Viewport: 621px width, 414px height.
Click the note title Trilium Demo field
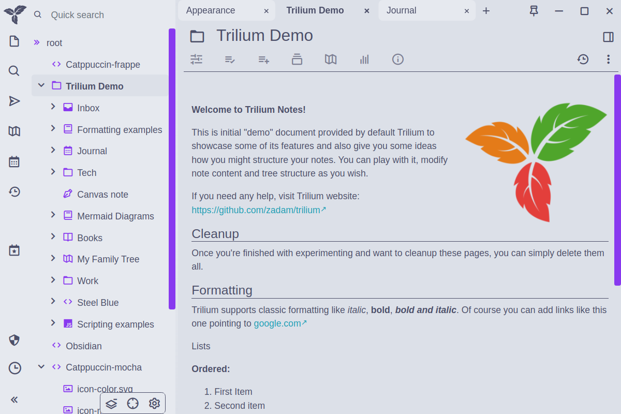[x=264, y=35]
